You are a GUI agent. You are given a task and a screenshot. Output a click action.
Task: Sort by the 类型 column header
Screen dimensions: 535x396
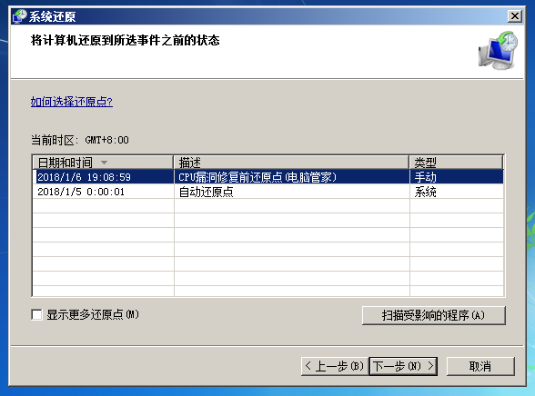point(456,163)
